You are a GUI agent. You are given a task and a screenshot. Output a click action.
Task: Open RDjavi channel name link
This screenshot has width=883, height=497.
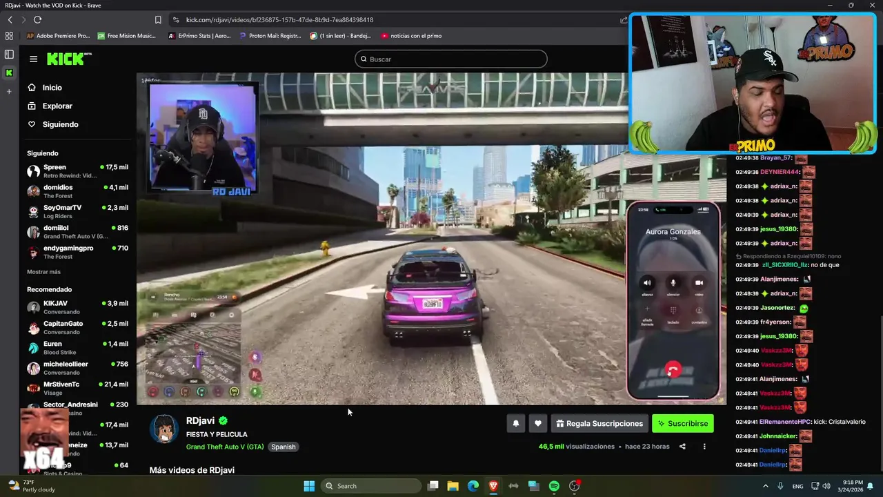[200, 420]
